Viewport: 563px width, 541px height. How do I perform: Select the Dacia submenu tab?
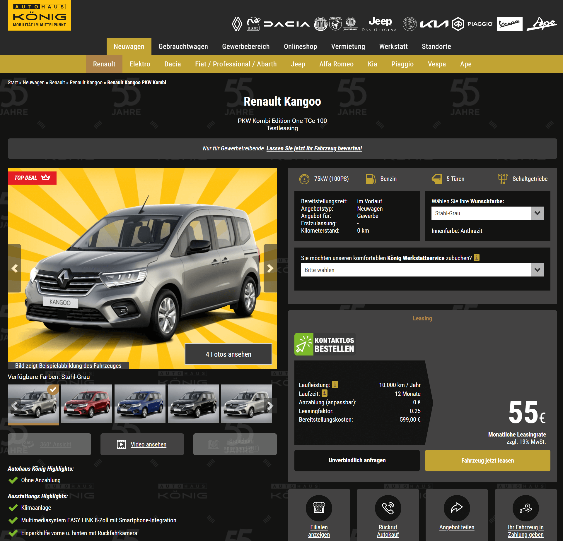[173, 64]
